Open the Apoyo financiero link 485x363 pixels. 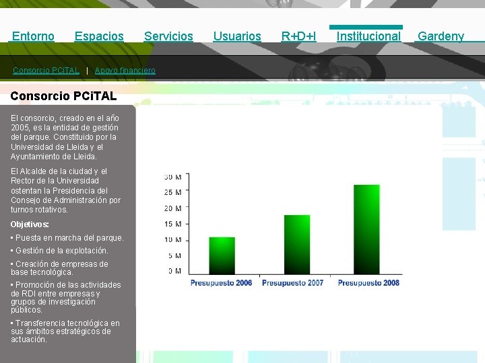click(125, 71)
